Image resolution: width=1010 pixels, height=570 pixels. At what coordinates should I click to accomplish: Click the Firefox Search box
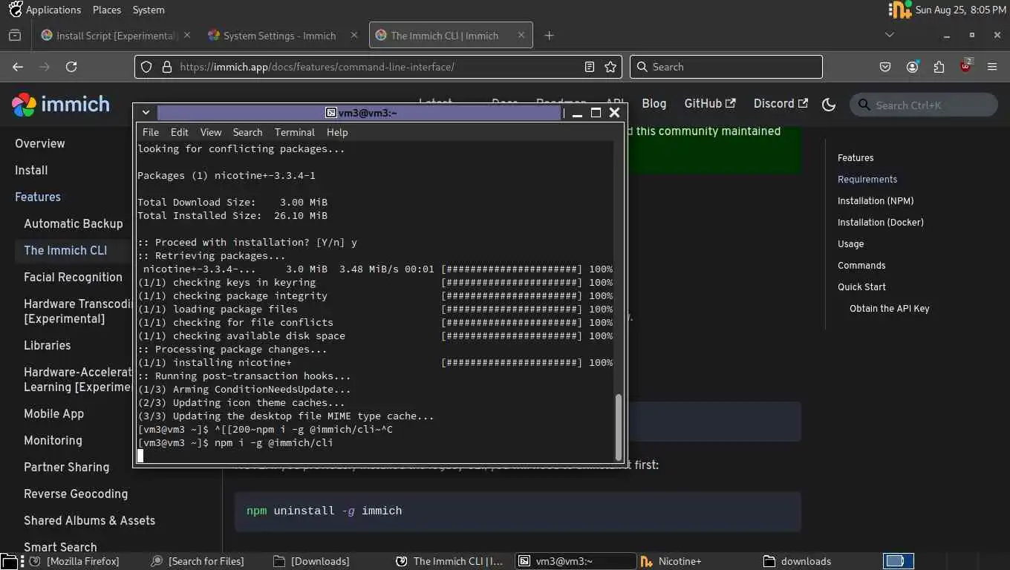pyautogui.click(x=726, y=67)
